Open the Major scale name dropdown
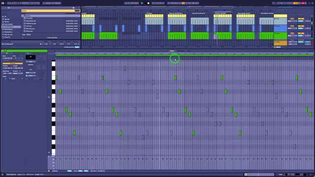315x177 pixels. tap(17, 79)
